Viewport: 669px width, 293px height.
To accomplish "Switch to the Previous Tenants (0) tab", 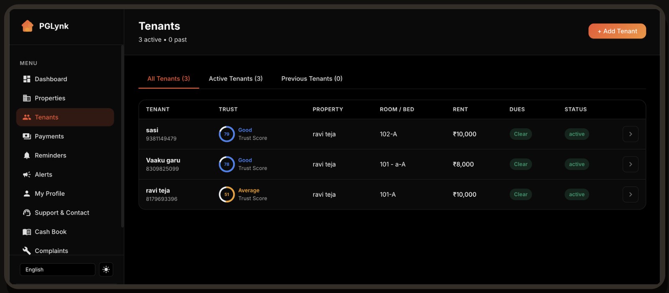I will pyautogui.click(x=312, y=79).
